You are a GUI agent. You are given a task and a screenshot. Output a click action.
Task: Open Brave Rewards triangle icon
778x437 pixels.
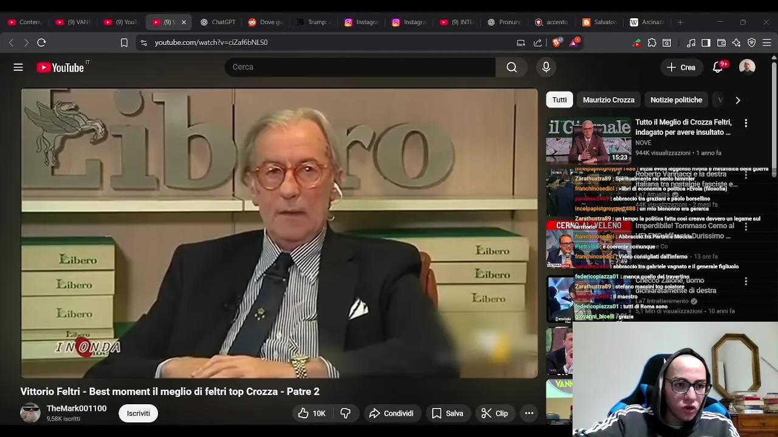pyautogui.click(x=574, y=42)
